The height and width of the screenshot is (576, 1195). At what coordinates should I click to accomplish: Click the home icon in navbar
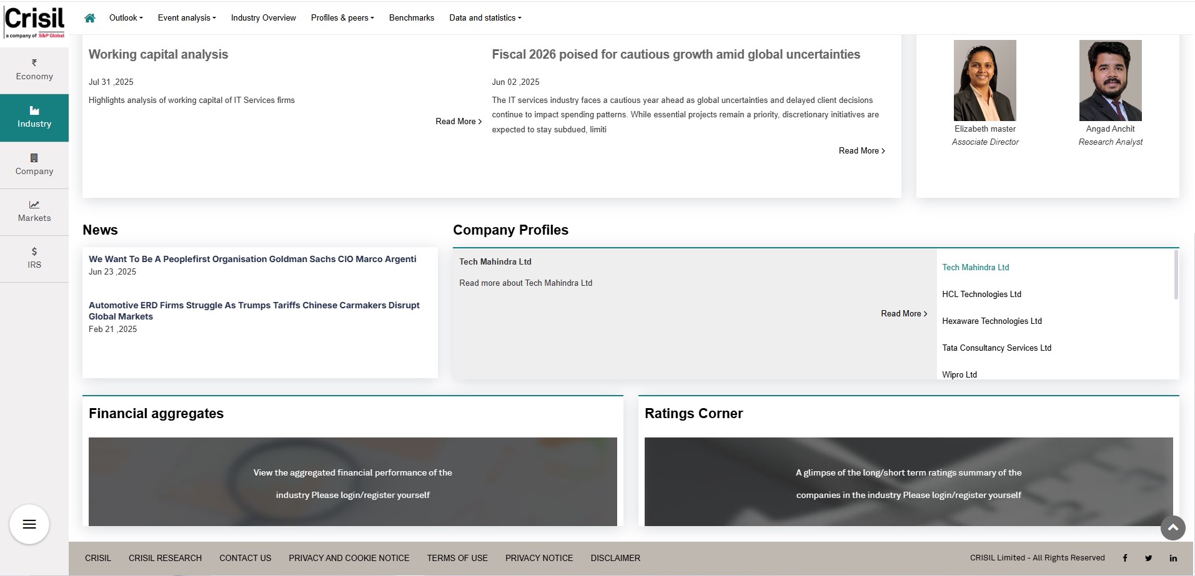90,18
